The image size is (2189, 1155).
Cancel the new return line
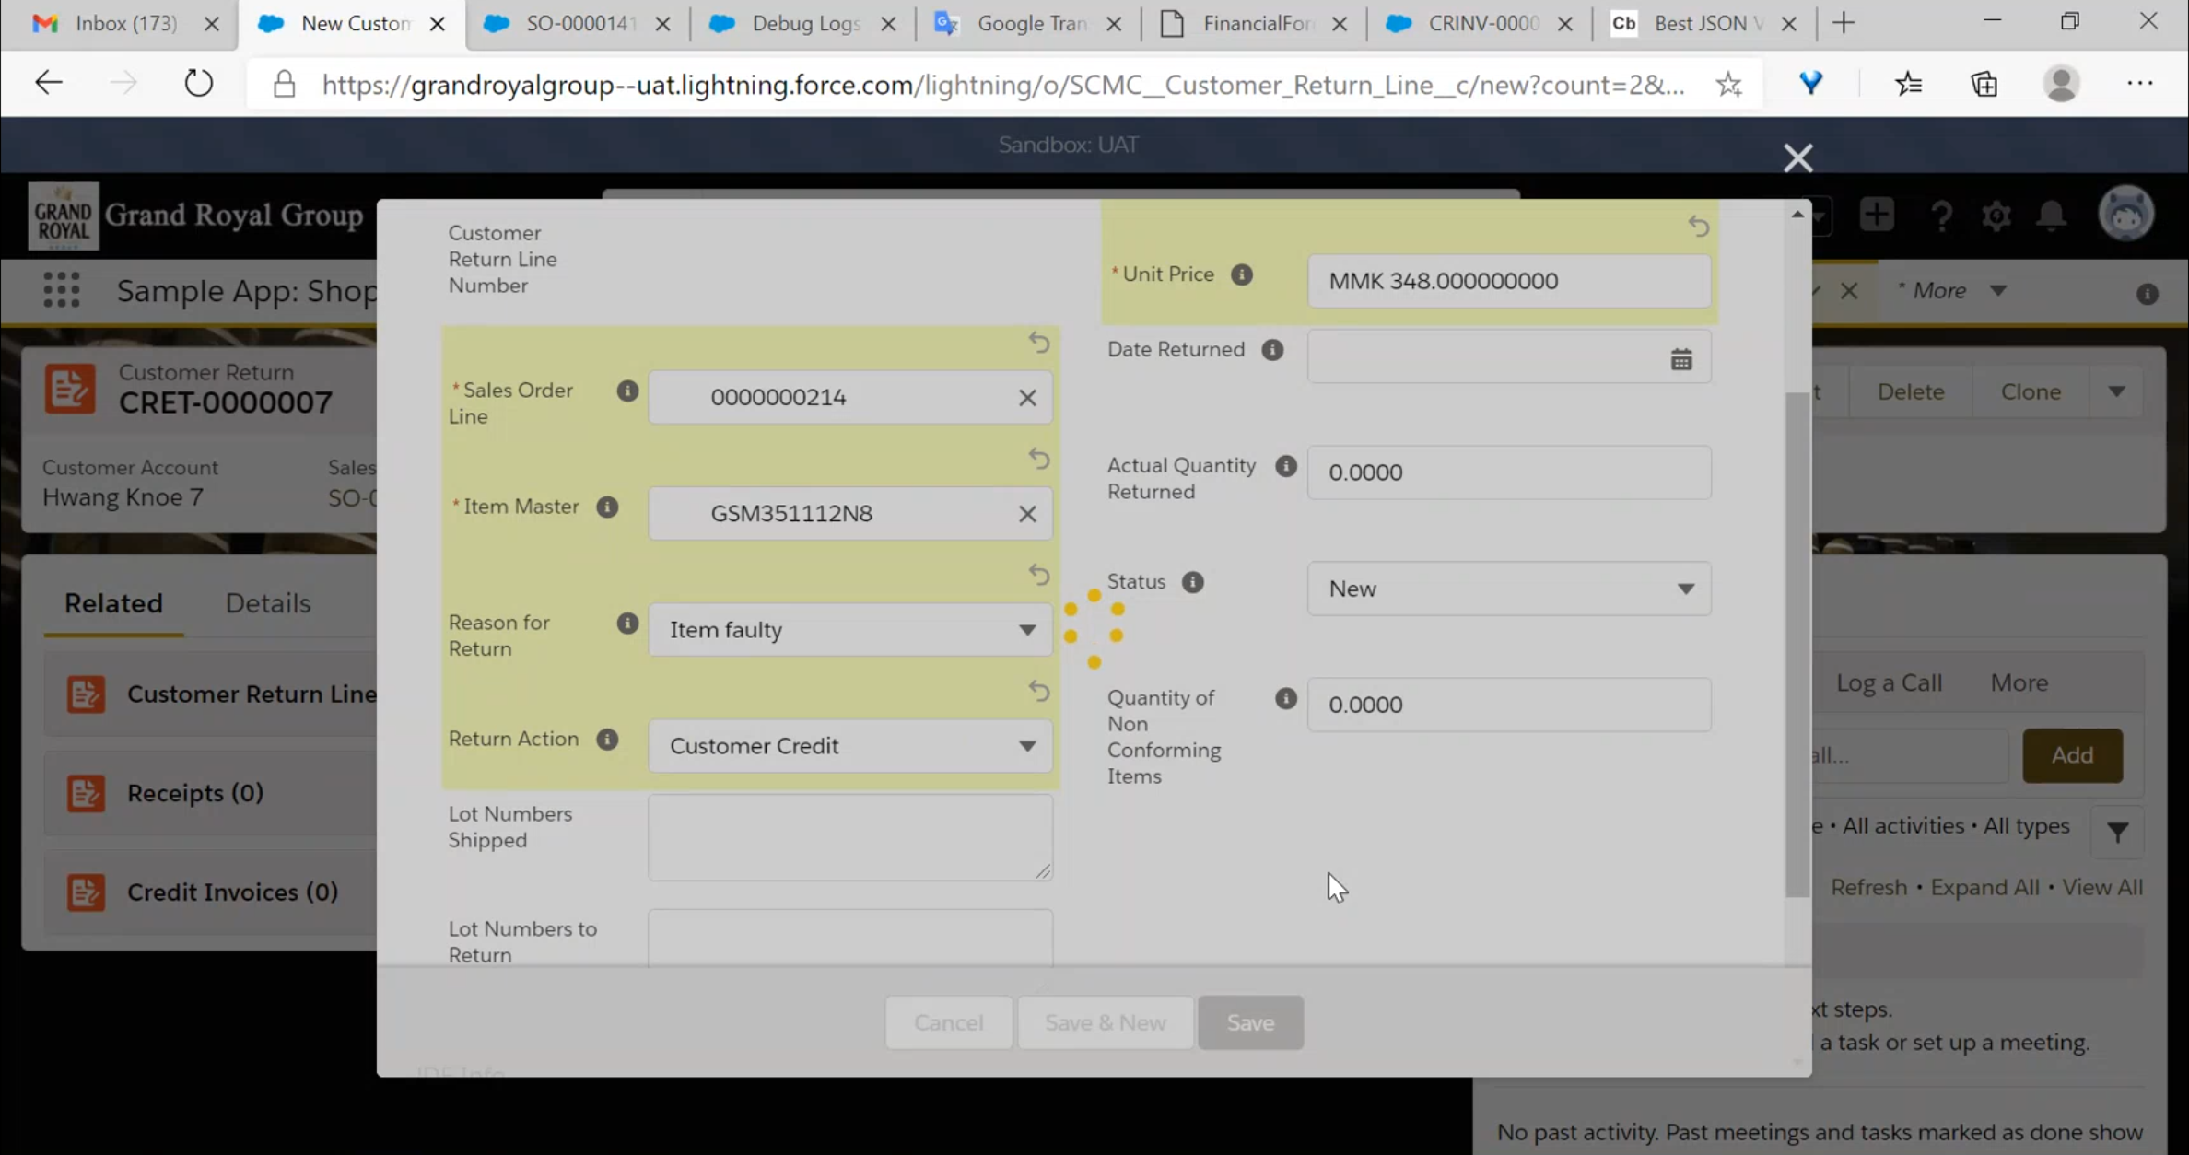tap(948, 1022)
